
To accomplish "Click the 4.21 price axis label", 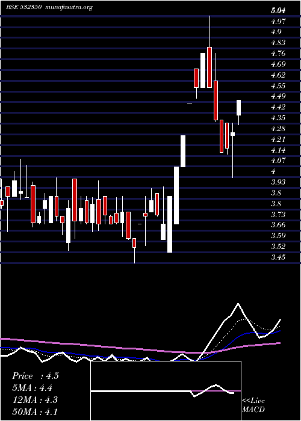I will (278, 140).
